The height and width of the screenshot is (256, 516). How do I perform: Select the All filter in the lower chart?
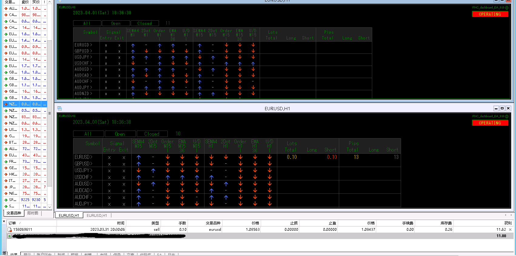pos(88,134)
